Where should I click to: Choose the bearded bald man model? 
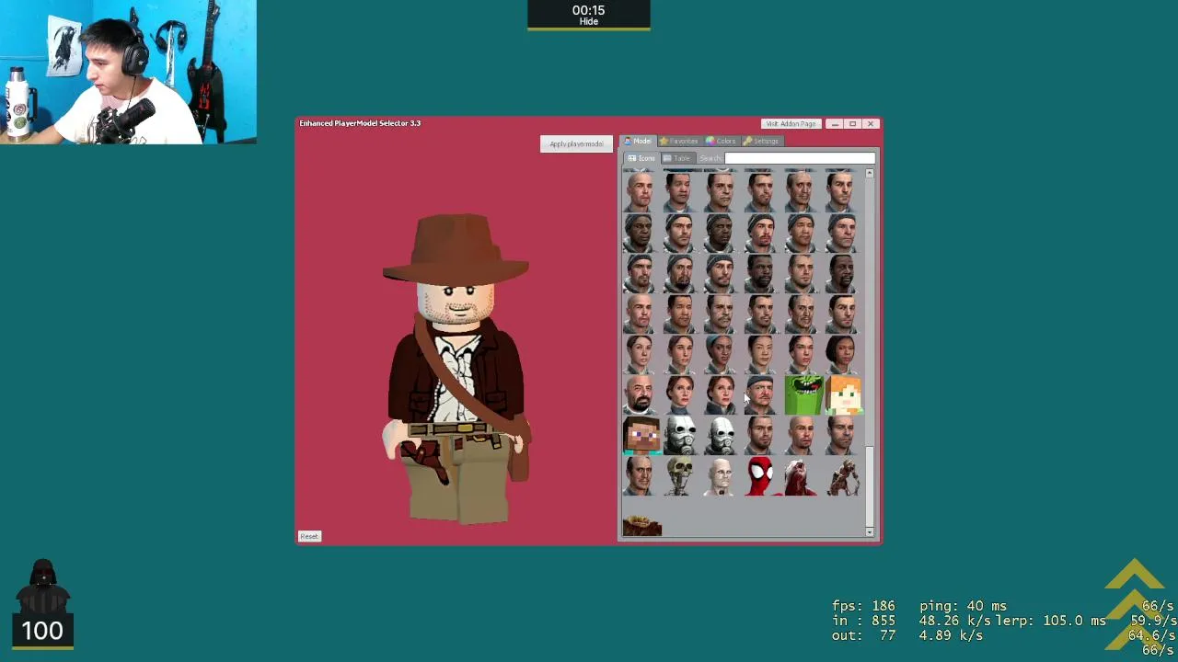pos(641,395)
